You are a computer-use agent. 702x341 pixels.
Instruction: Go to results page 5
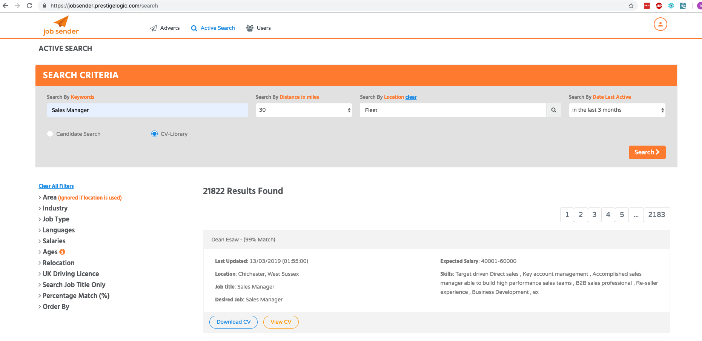[x=622, y=215]
